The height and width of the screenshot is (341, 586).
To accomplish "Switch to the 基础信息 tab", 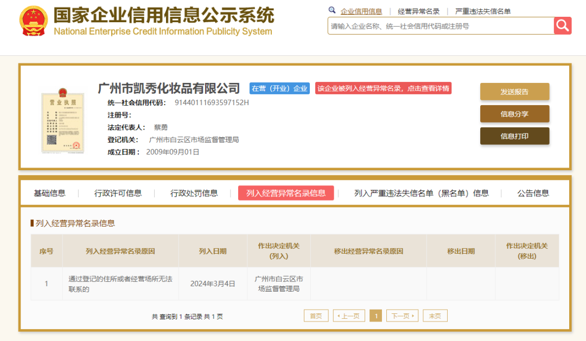I will click(50, 193).
